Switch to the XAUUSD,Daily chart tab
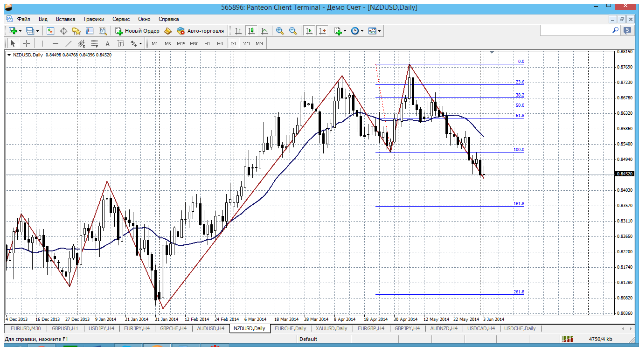 pos(332,328)
